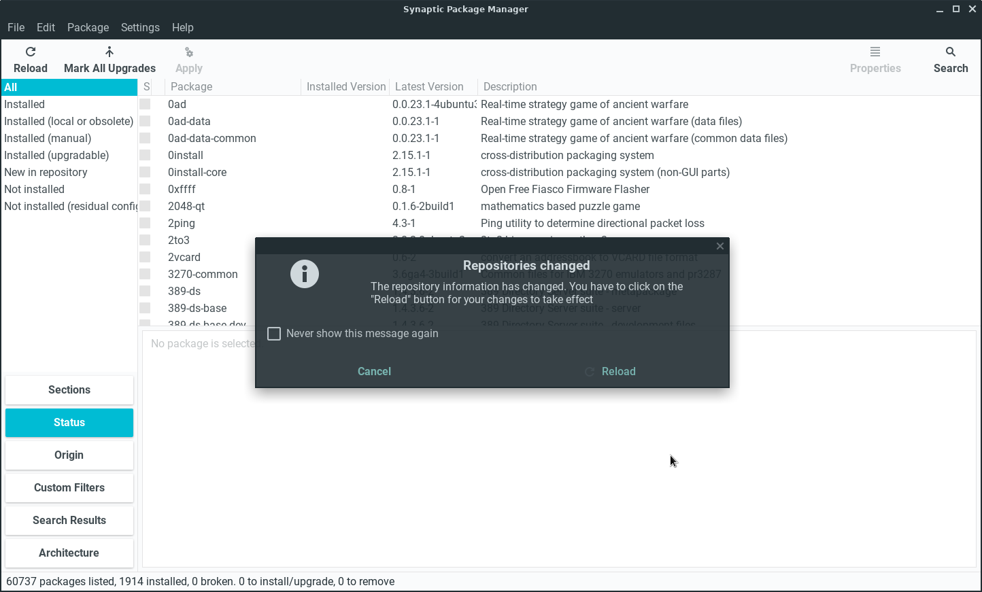Select Installed (manual) filter
This screenshot has height=592, width=982.
click(x=69, y=138)
